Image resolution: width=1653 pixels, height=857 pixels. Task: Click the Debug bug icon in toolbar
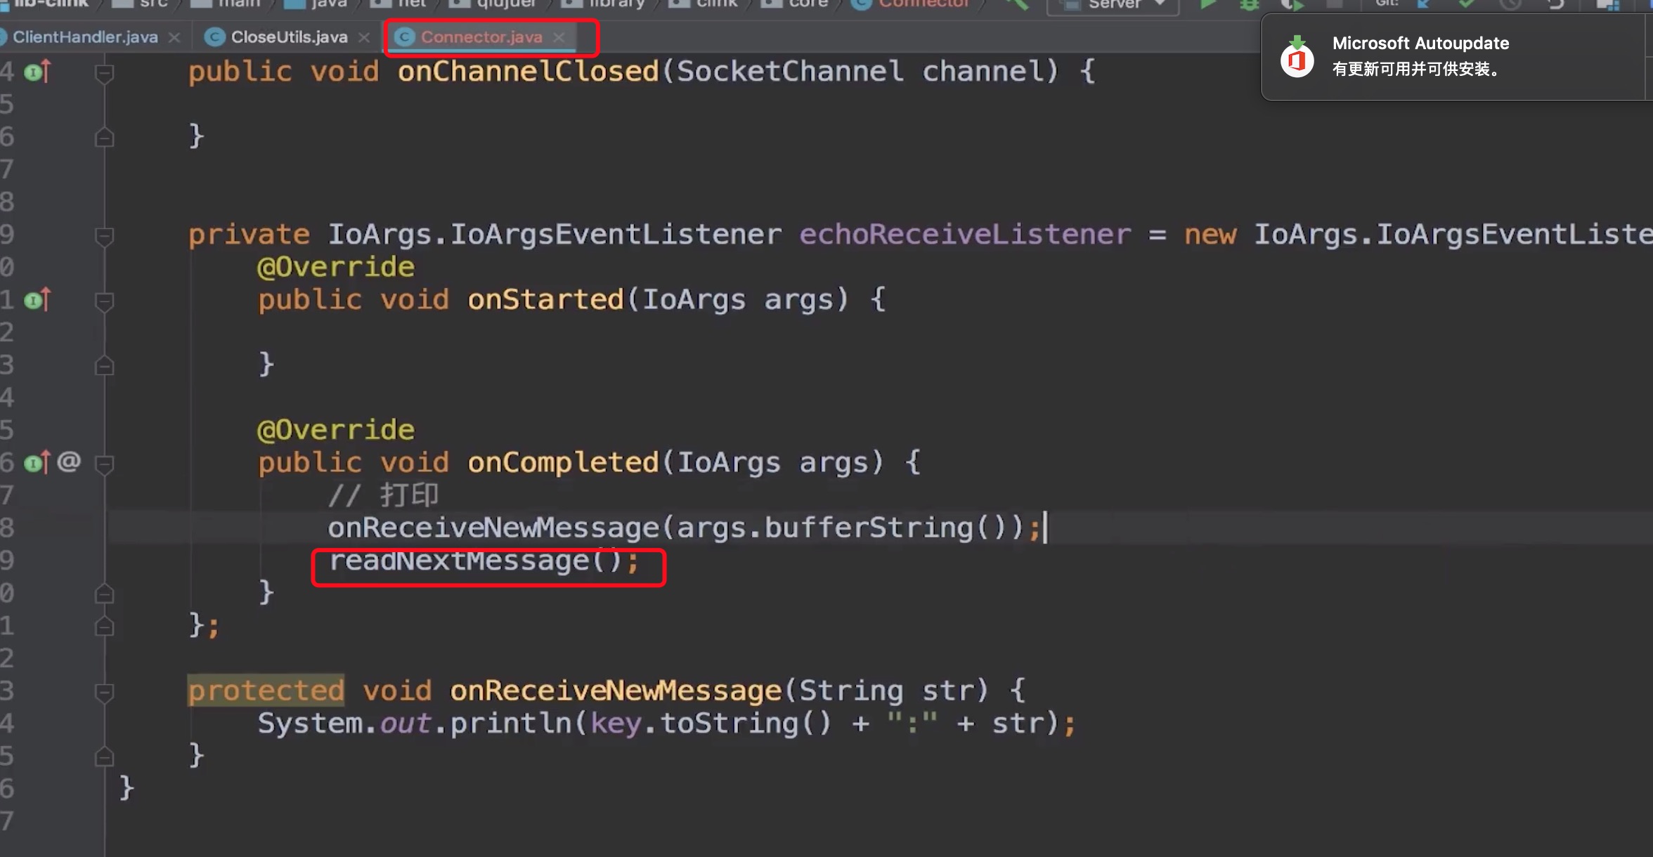(x=1249, y=4)
